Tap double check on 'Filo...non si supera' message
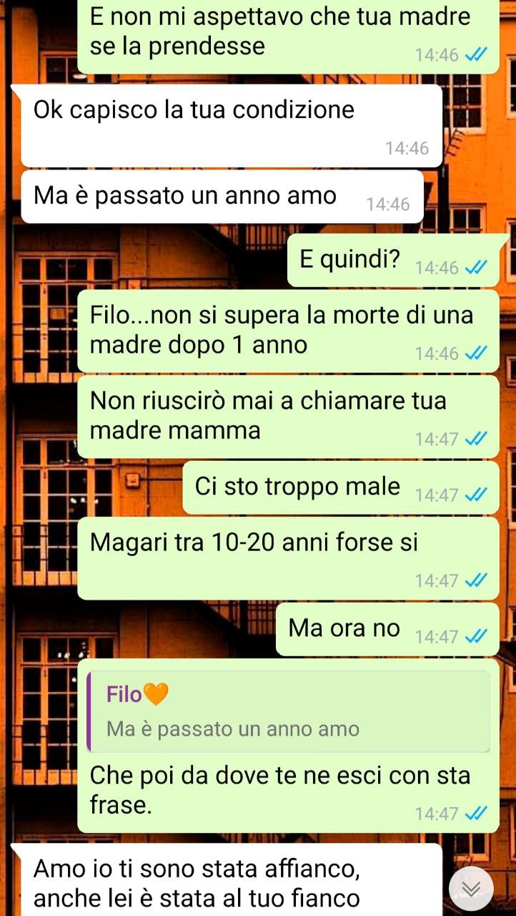516x916 pixels. pyautogui.click(x=475, y=353)
